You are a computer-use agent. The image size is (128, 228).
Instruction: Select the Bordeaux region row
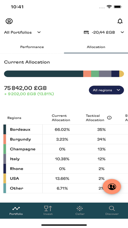tap(66, 129)
